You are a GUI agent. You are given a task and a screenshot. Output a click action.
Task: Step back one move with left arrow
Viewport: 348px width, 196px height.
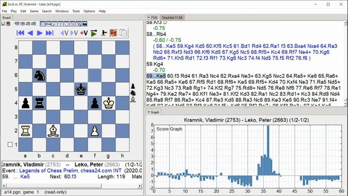pos(30,33)
